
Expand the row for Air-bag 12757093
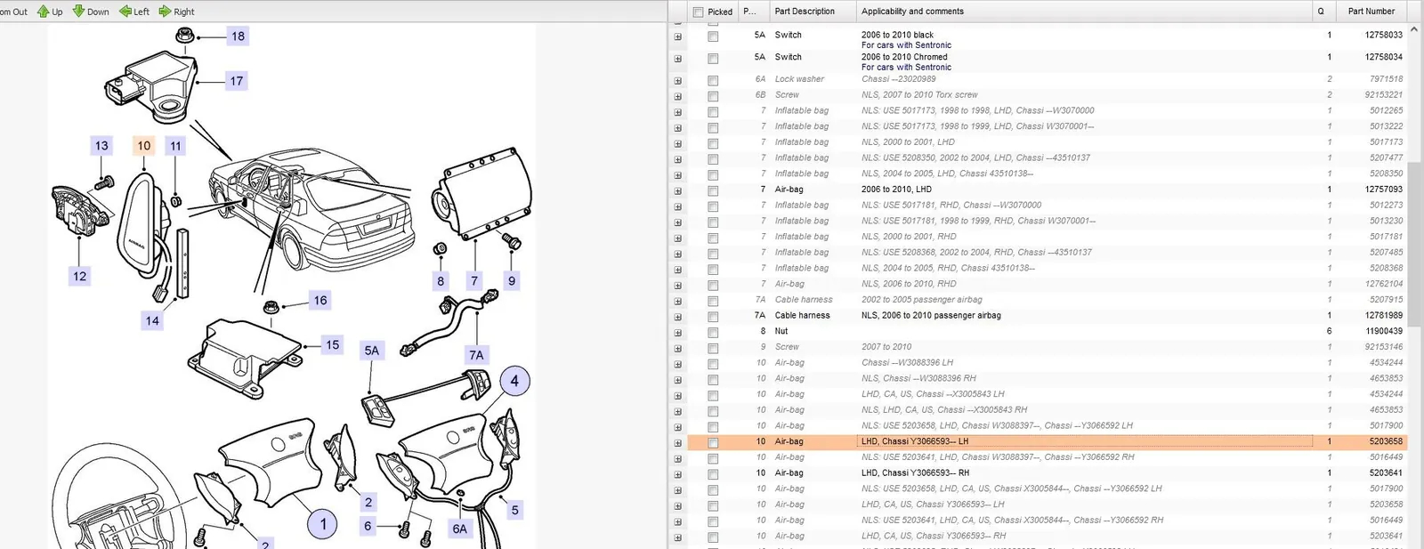click(678, 190)
